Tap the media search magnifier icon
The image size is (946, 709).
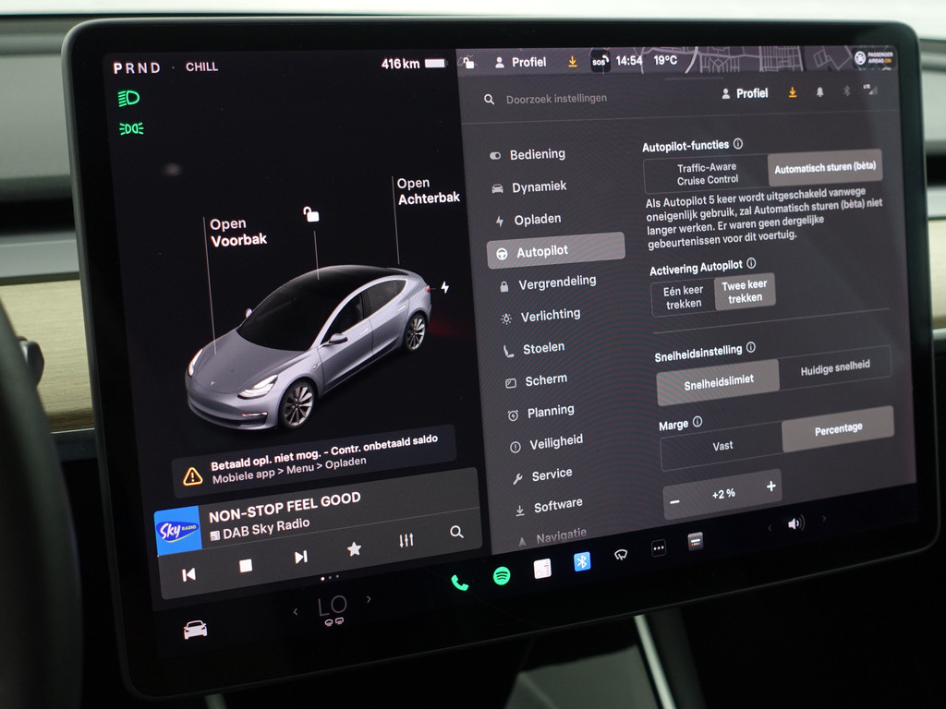click(x=456, y=532)
